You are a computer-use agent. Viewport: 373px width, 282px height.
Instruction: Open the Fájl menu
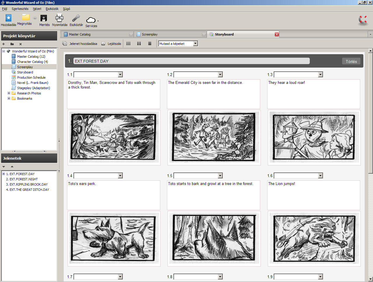(5, 9)
